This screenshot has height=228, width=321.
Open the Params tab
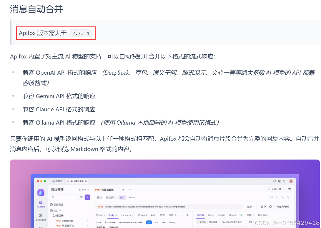click(100, 215)
